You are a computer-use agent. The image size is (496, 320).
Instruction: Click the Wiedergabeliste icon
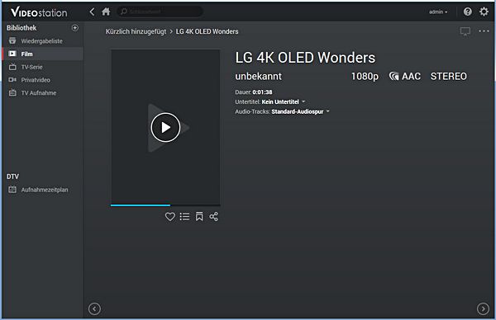(x=12, y=40)
